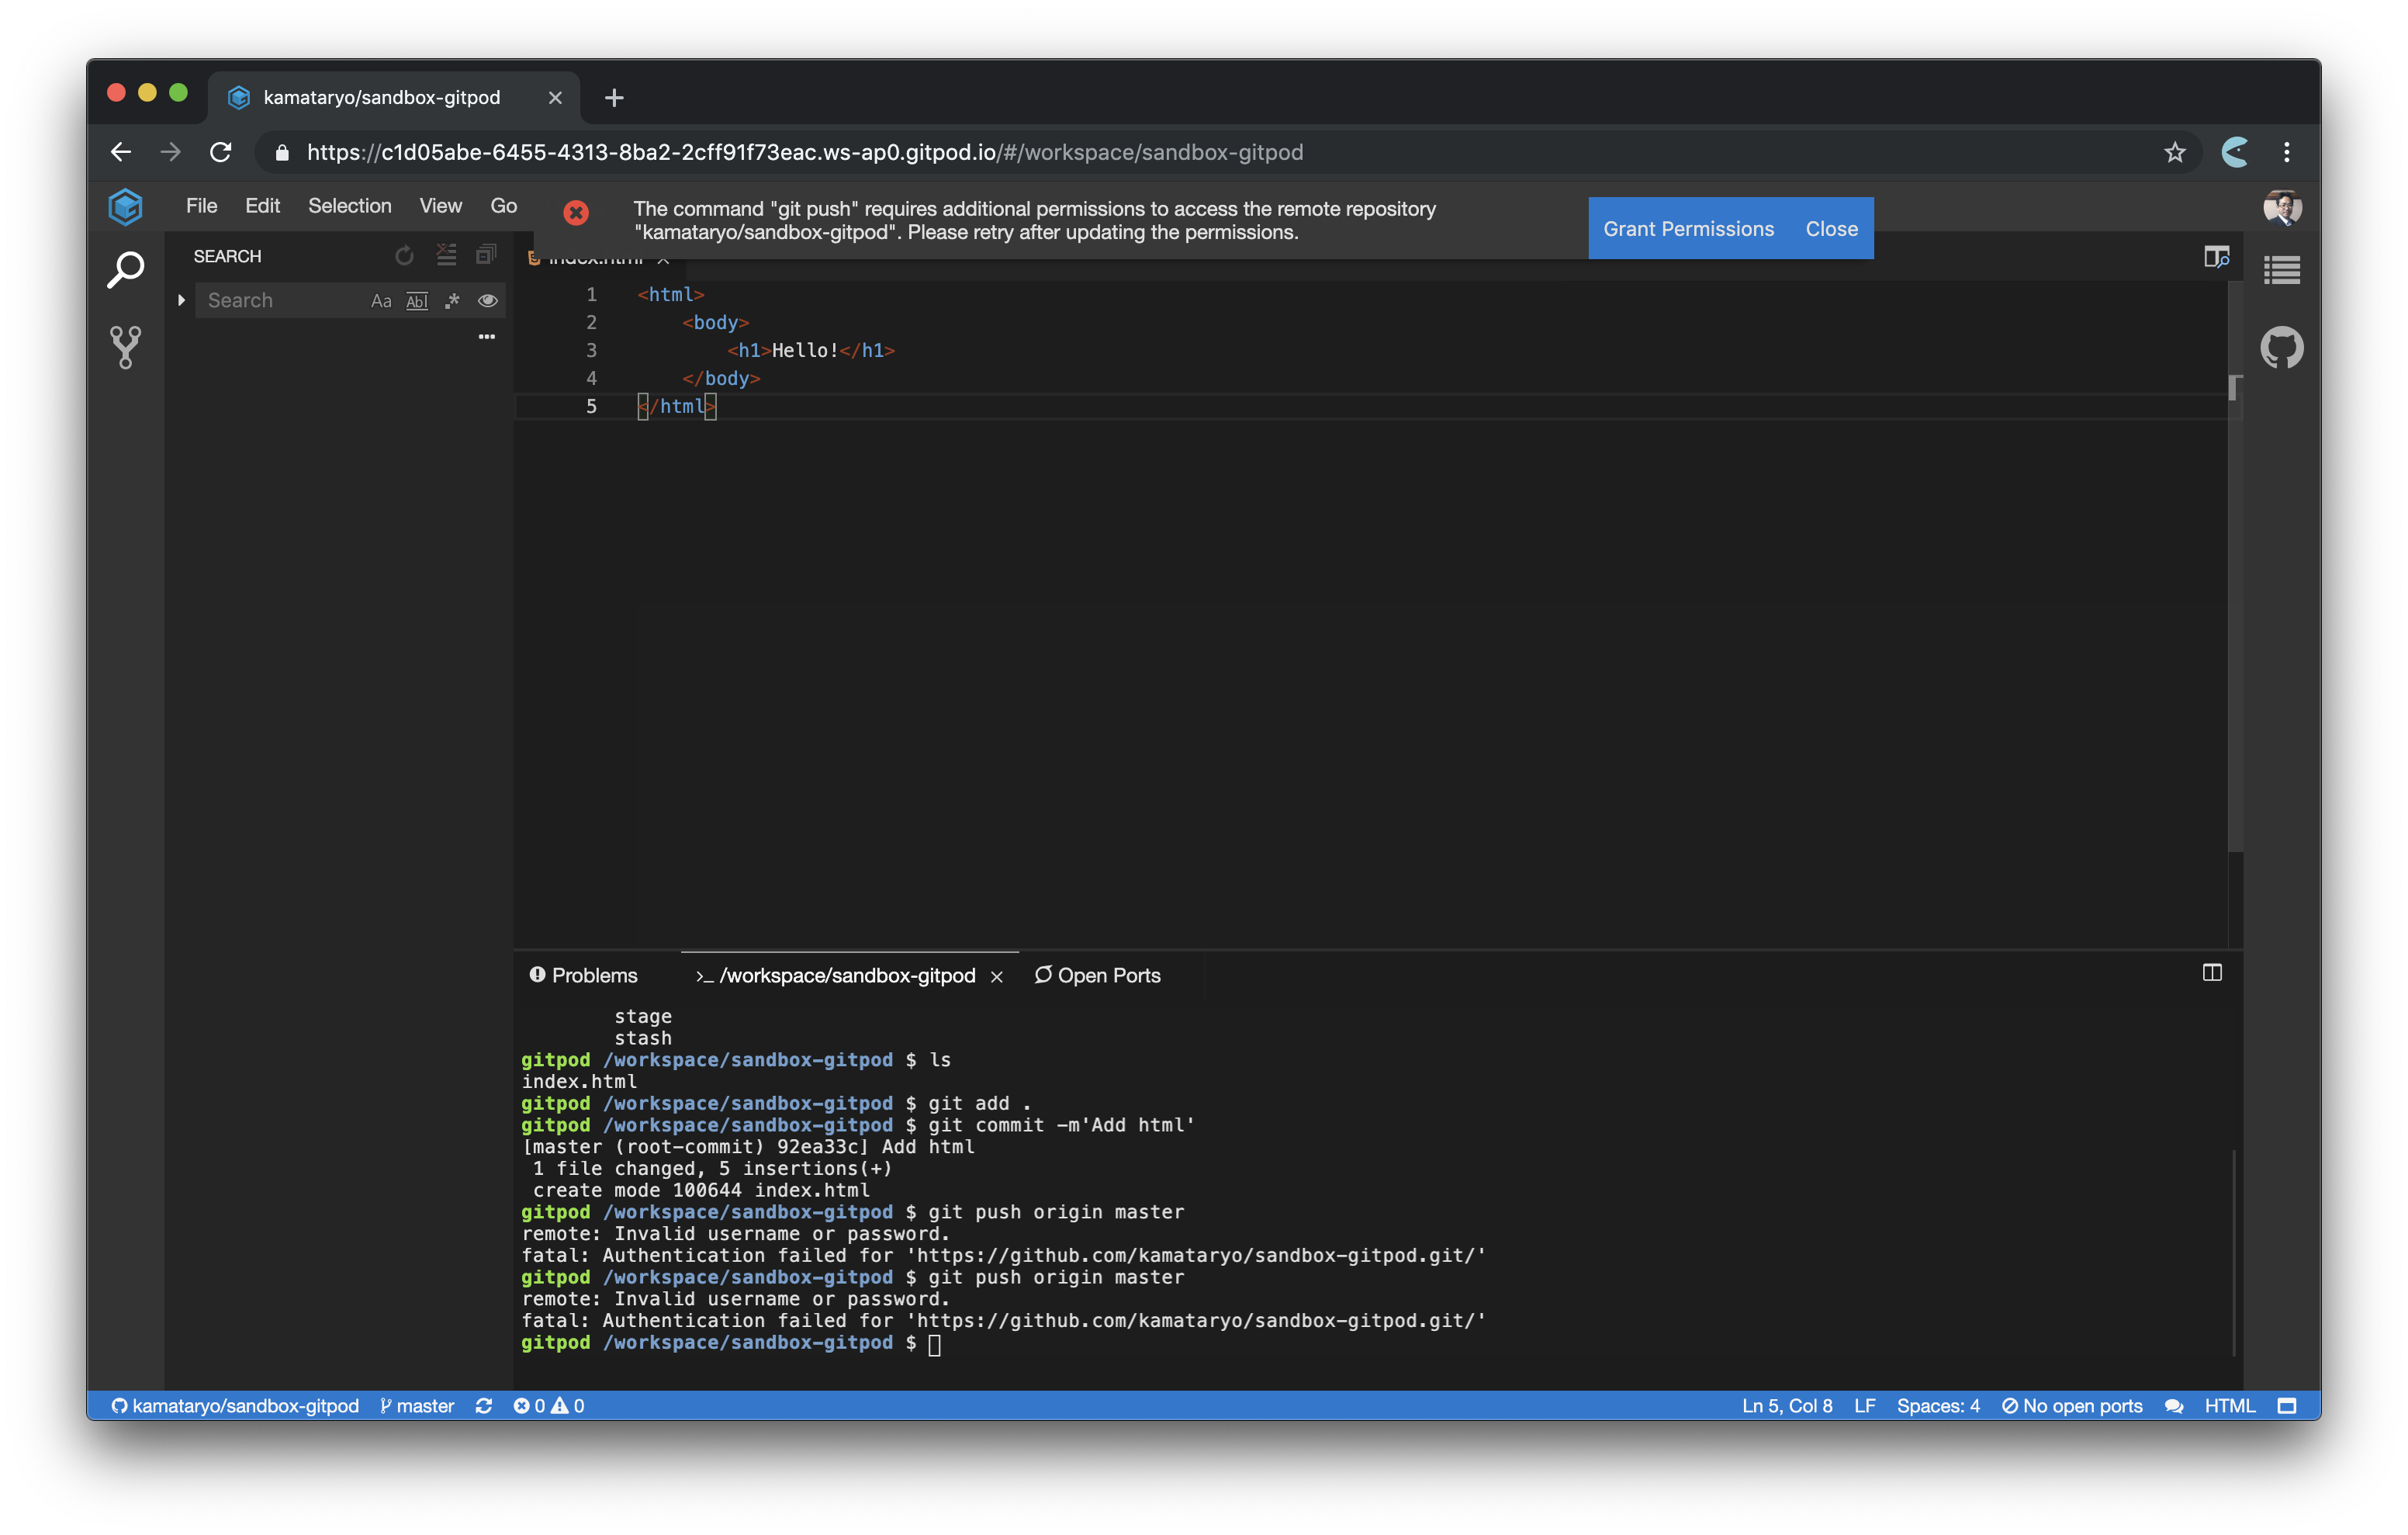
Task: Switch to the Problems tab
Action: point(584,975)
